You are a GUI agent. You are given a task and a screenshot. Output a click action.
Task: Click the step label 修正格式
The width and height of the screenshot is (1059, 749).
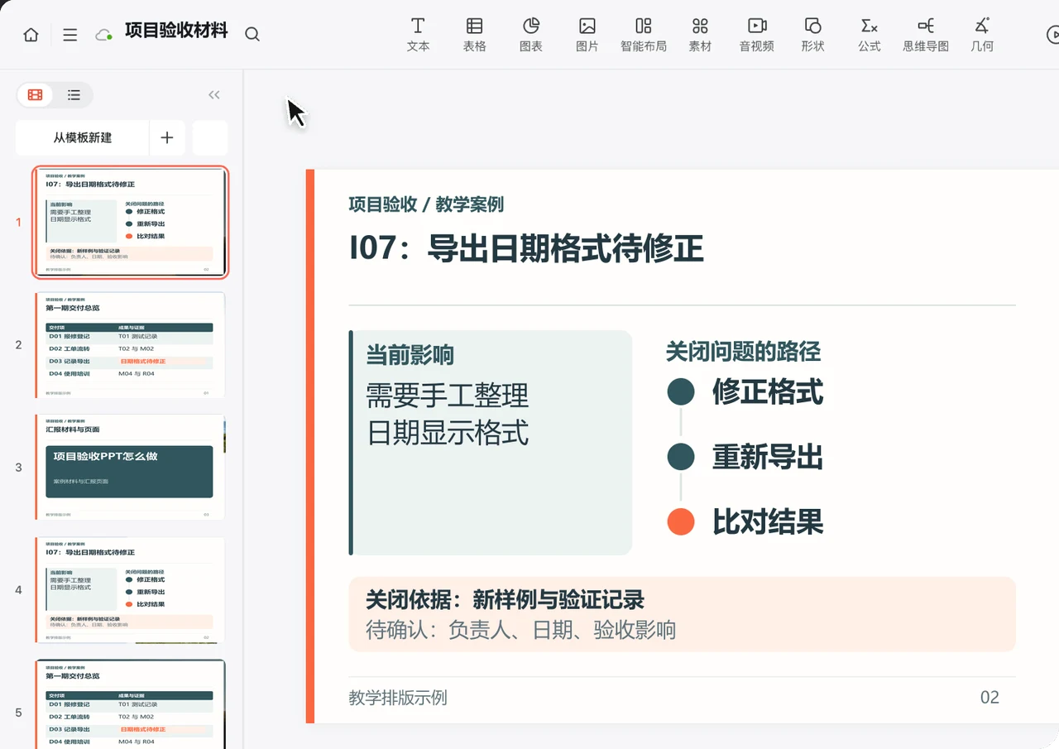coord(768,391)
